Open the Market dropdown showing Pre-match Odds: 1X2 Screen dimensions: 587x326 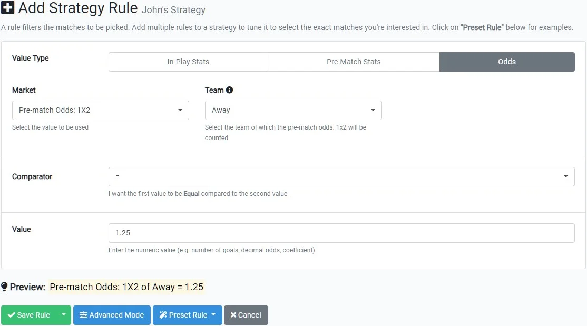[100, 110]
